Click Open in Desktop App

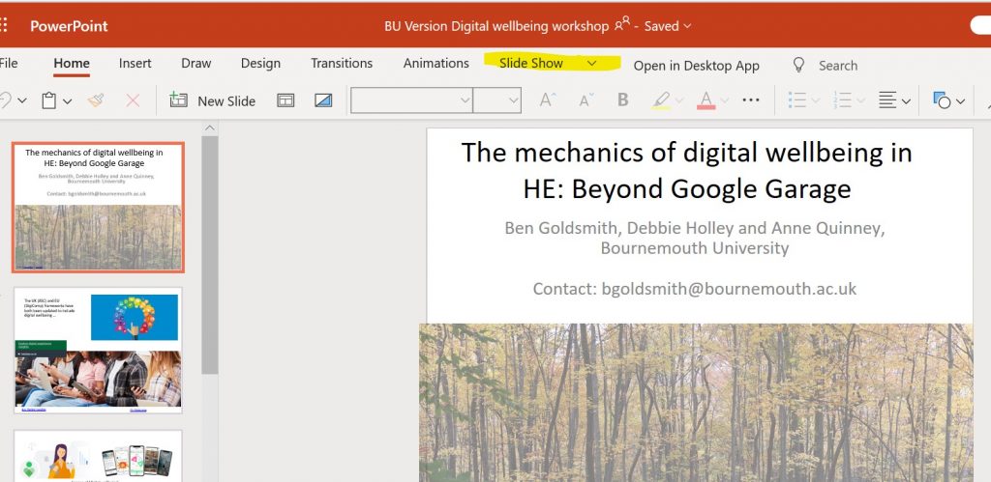point(696,66)
